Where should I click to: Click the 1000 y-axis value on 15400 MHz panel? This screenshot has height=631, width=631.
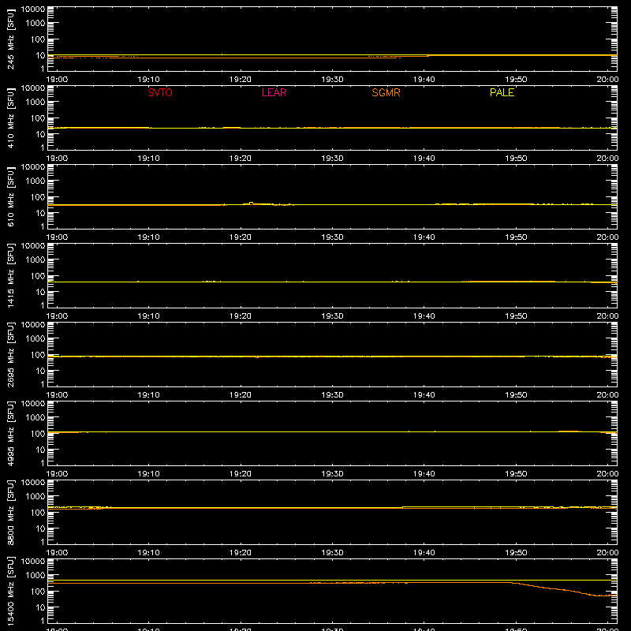point(35,576)
